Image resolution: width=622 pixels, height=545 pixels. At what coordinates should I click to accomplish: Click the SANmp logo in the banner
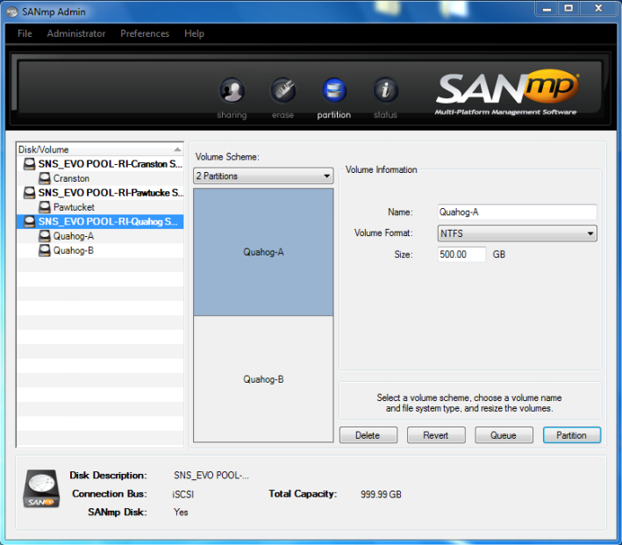click(507, 92)
